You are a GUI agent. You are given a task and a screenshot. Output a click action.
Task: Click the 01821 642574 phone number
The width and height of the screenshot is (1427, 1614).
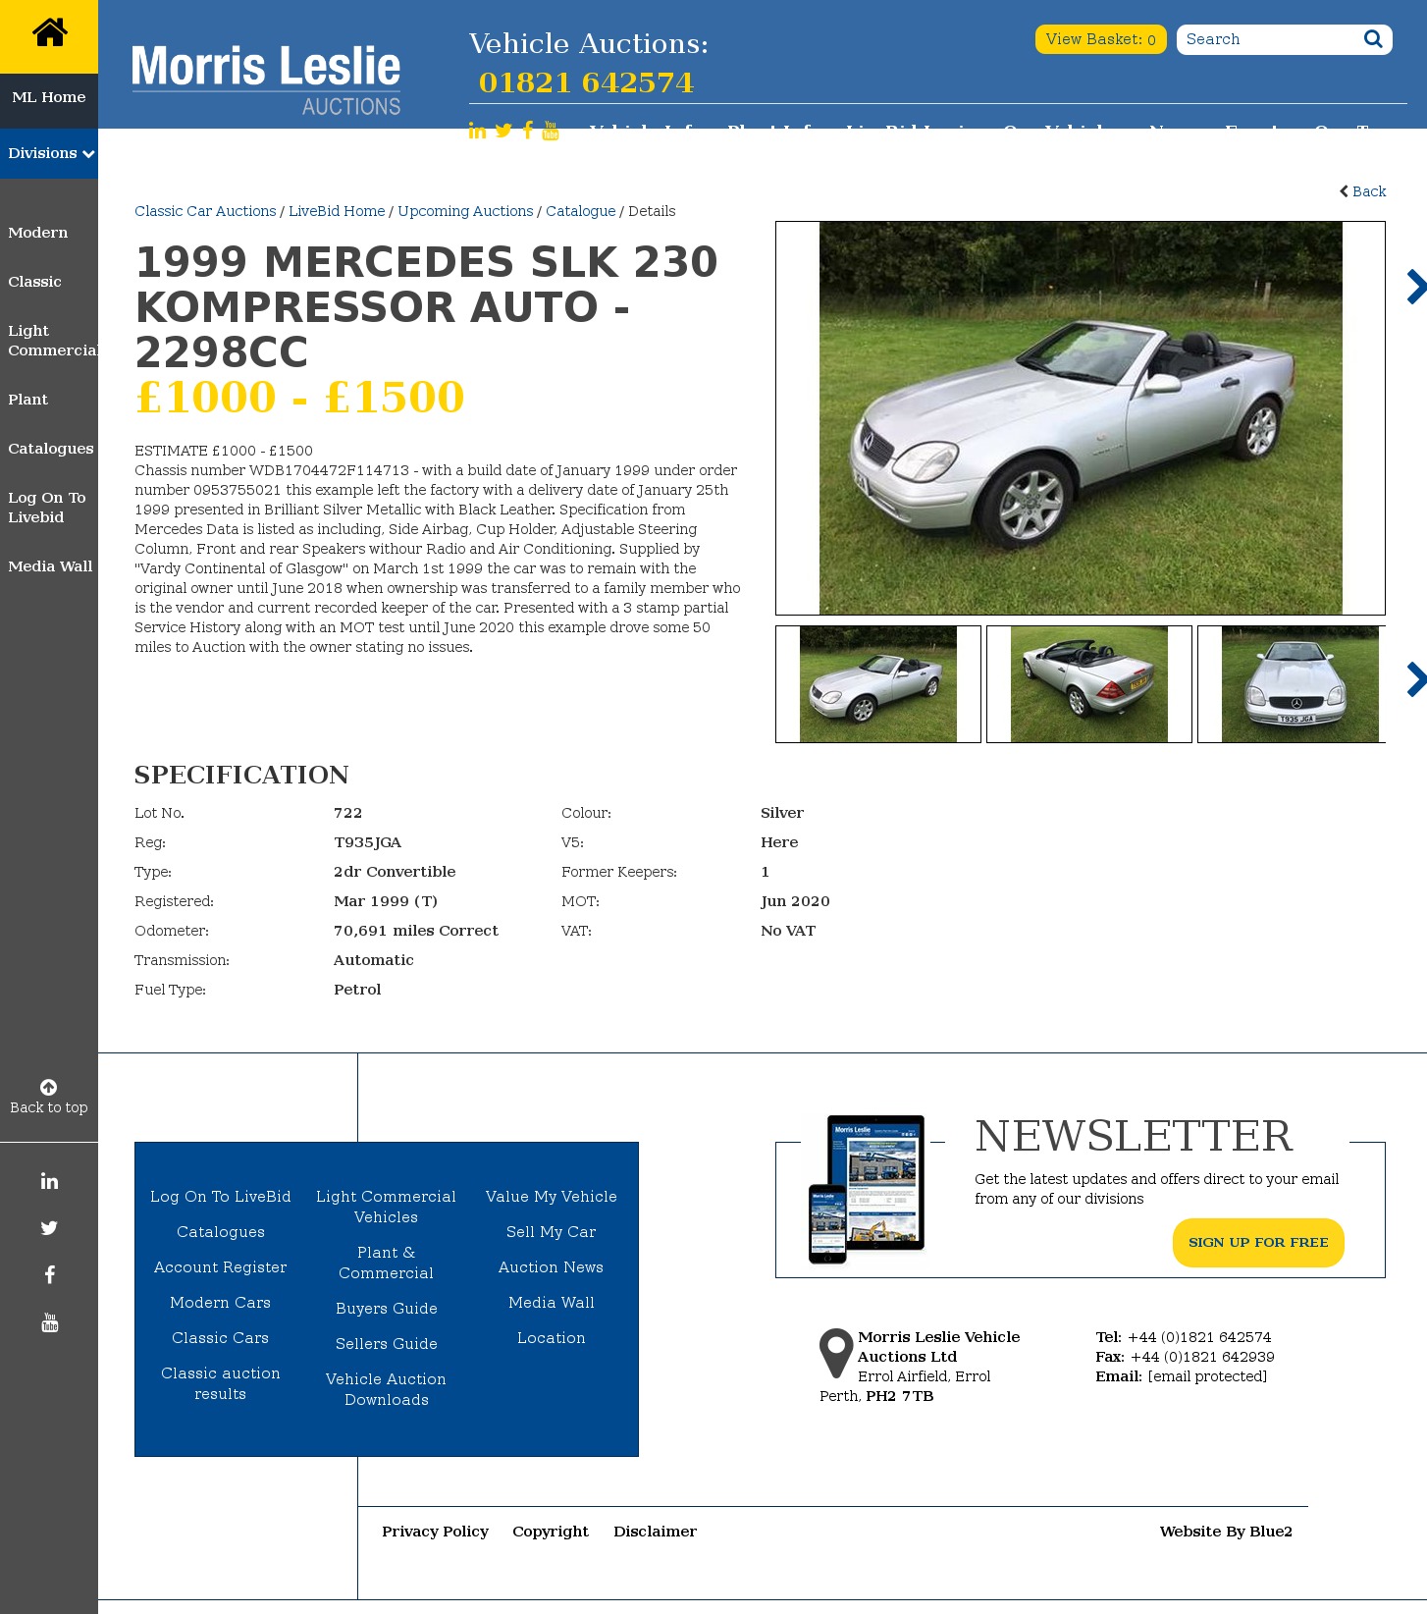(x=586, y=82)
